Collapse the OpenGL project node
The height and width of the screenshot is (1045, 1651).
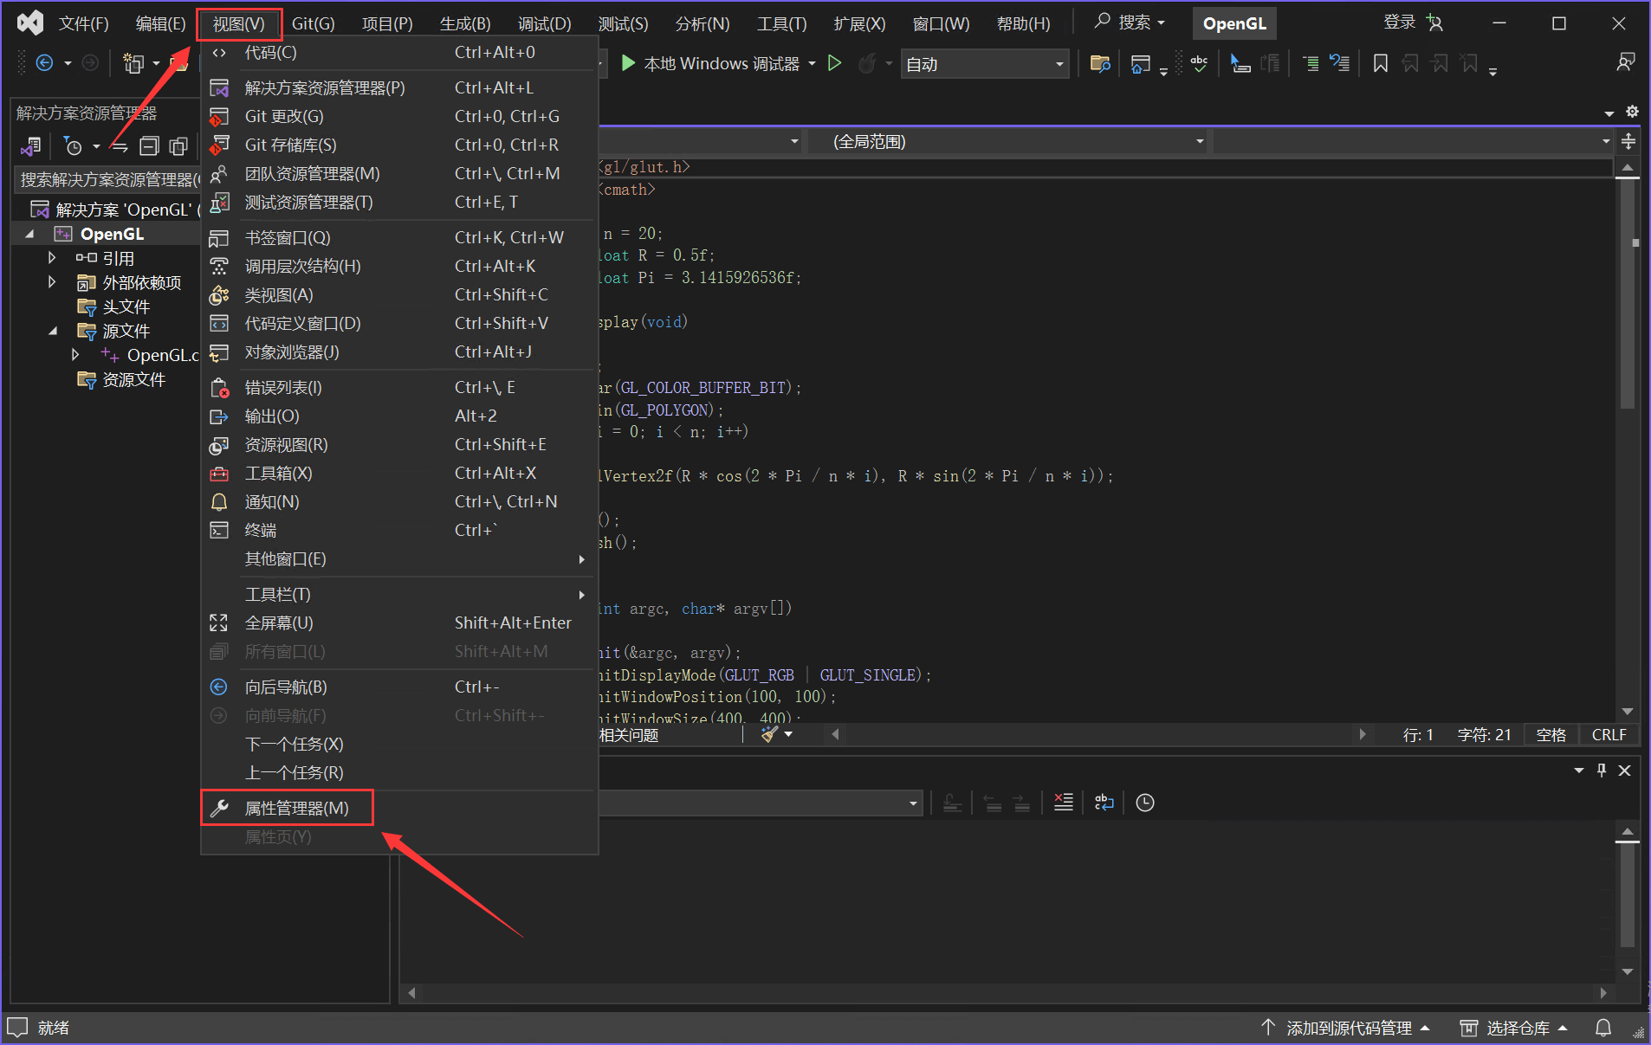click(29, 234)
